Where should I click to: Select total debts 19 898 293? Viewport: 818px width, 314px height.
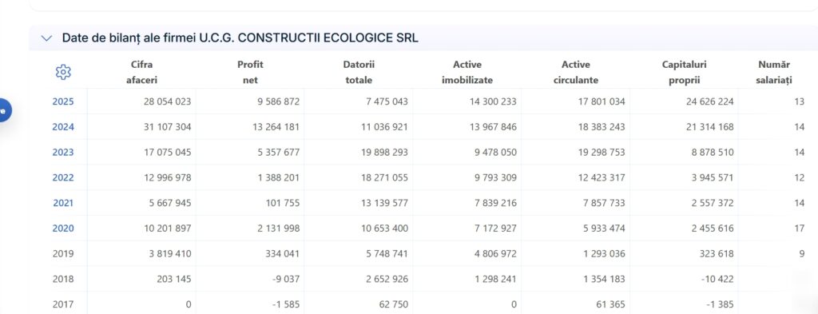coord(384,153)
